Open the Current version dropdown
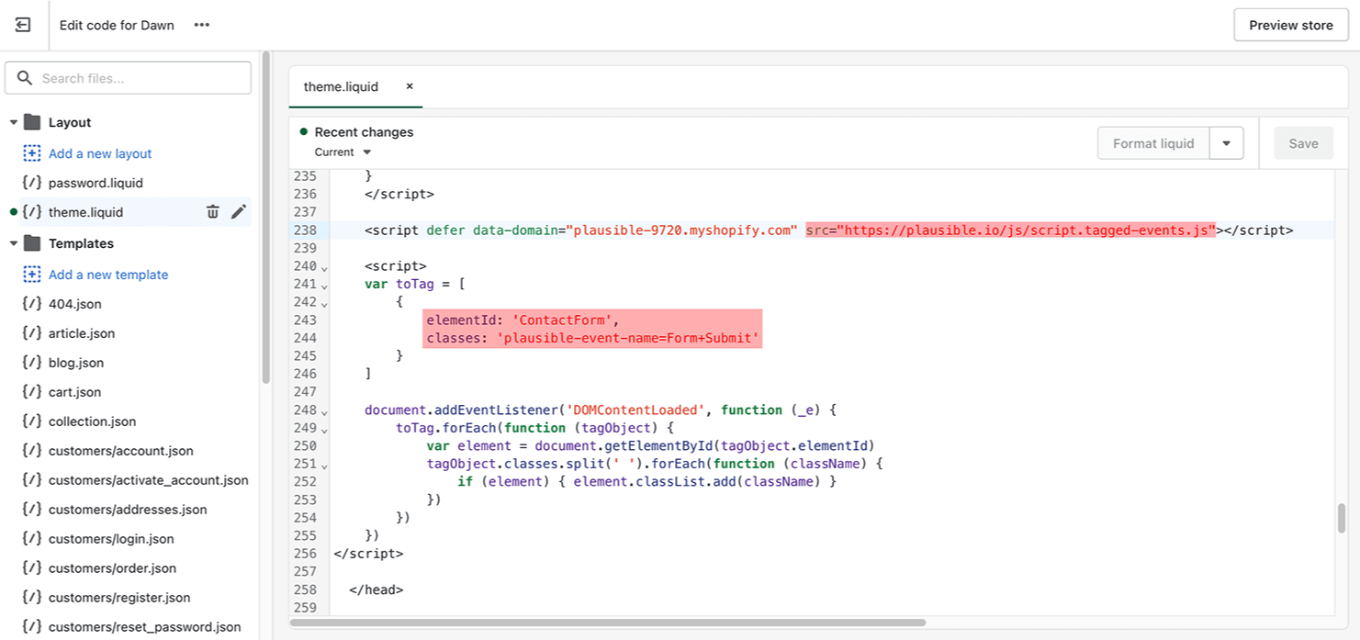 point(343,152)
